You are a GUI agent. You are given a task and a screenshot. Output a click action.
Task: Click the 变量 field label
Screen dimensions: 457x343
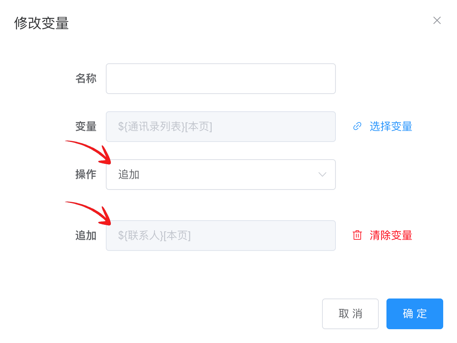[86, 126]
